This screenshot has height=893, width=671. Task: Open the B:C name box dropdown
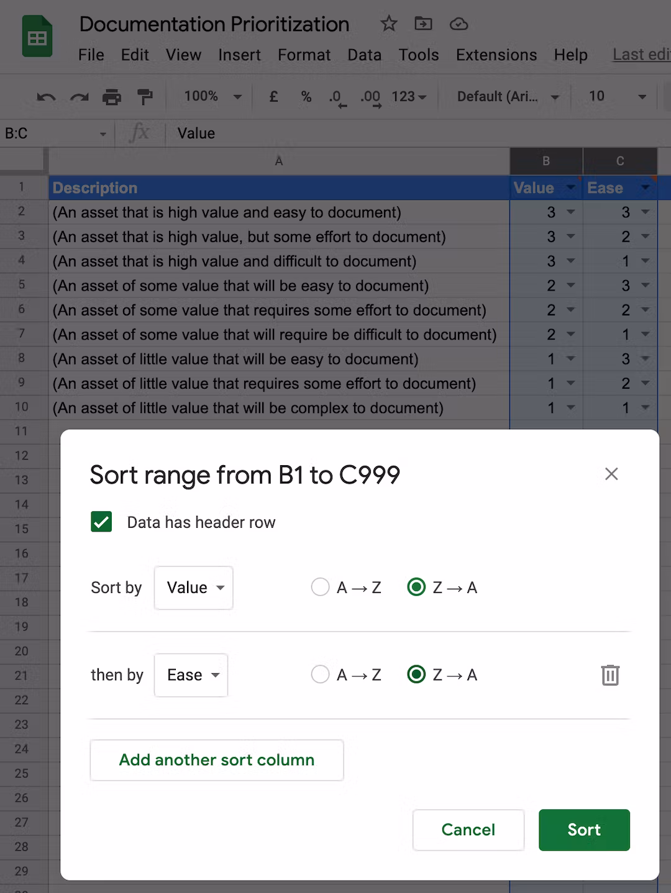point(103,134)
